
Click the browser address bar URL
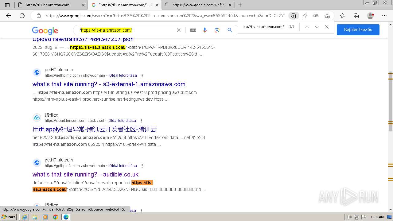(166, 16)
